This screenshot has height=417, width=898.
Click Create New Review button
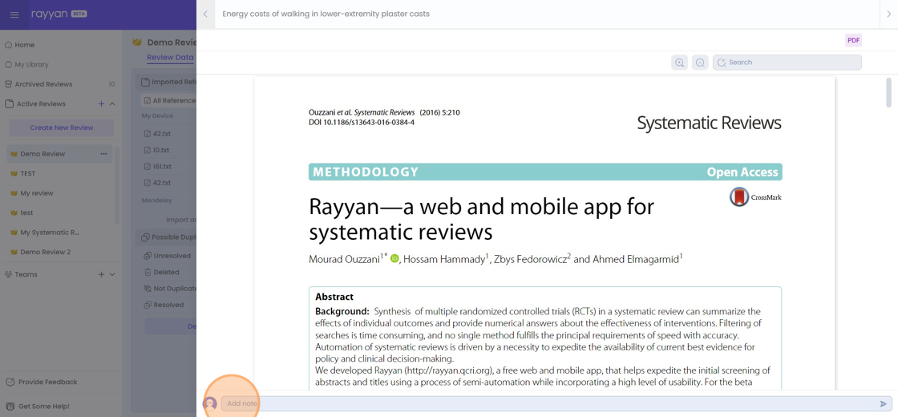point(62,128)
